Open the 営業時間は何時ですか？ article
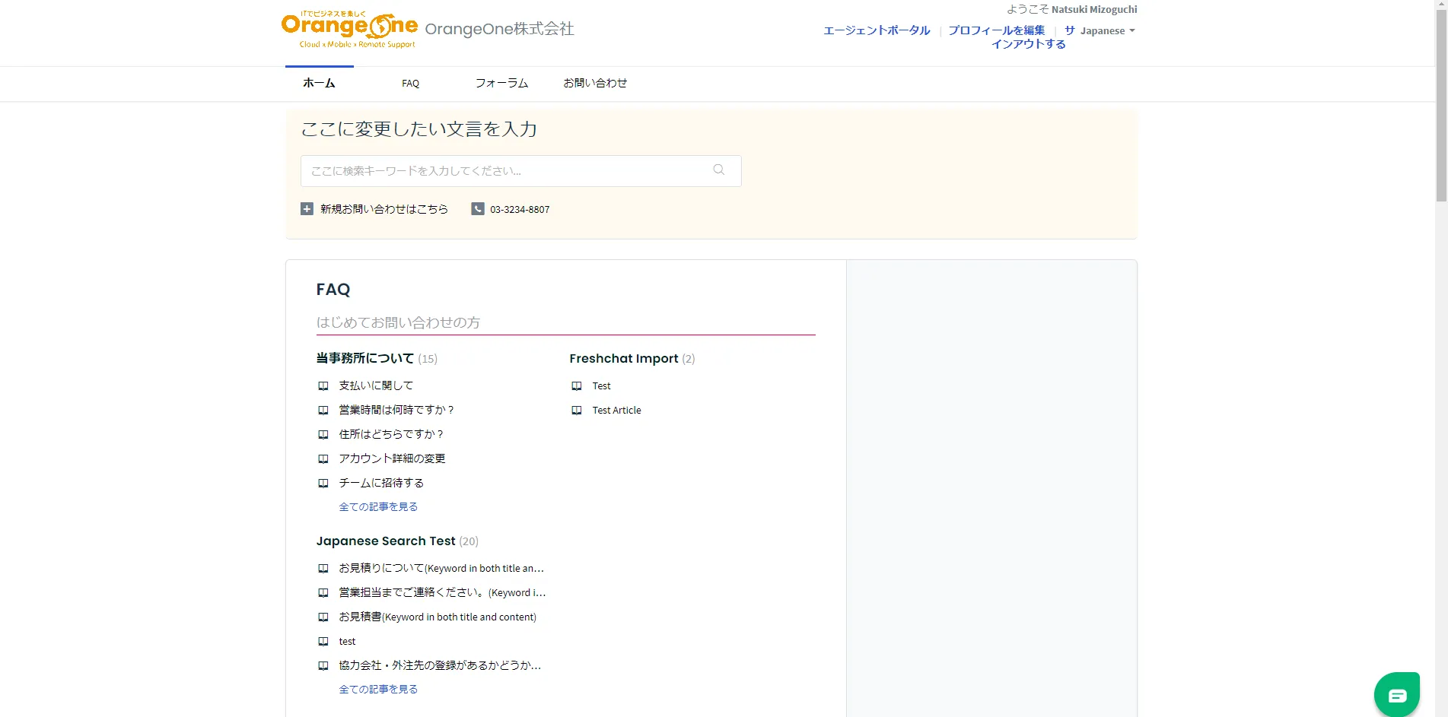The image size is (1448, 717). click(x=396, y=411)
